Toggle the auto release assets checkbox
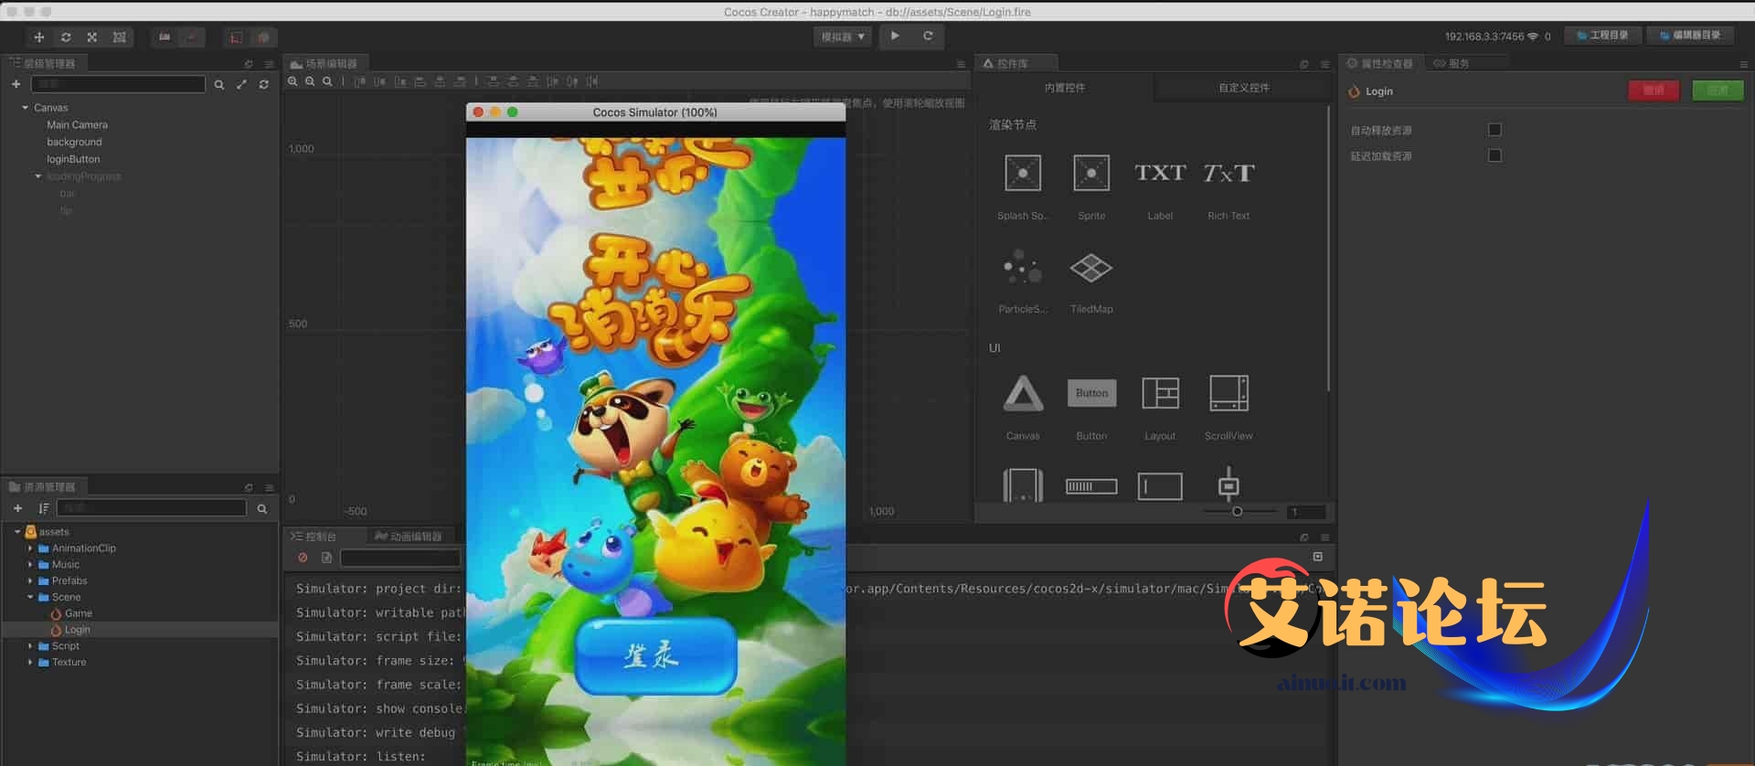 tap(1494, 130)
